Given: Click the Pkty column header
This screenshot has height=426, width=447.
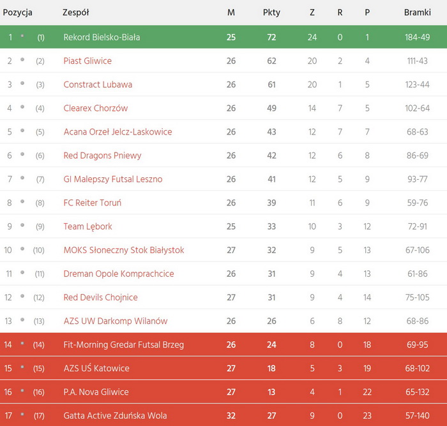Looking at the screenshot, I should (x=271, y=13).
